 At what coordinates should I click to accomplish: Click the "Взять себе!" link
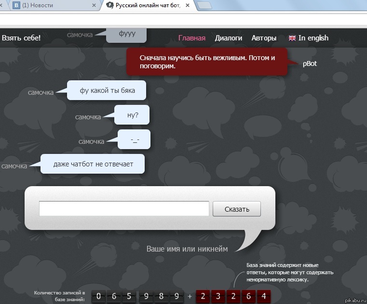click(21, 38)
